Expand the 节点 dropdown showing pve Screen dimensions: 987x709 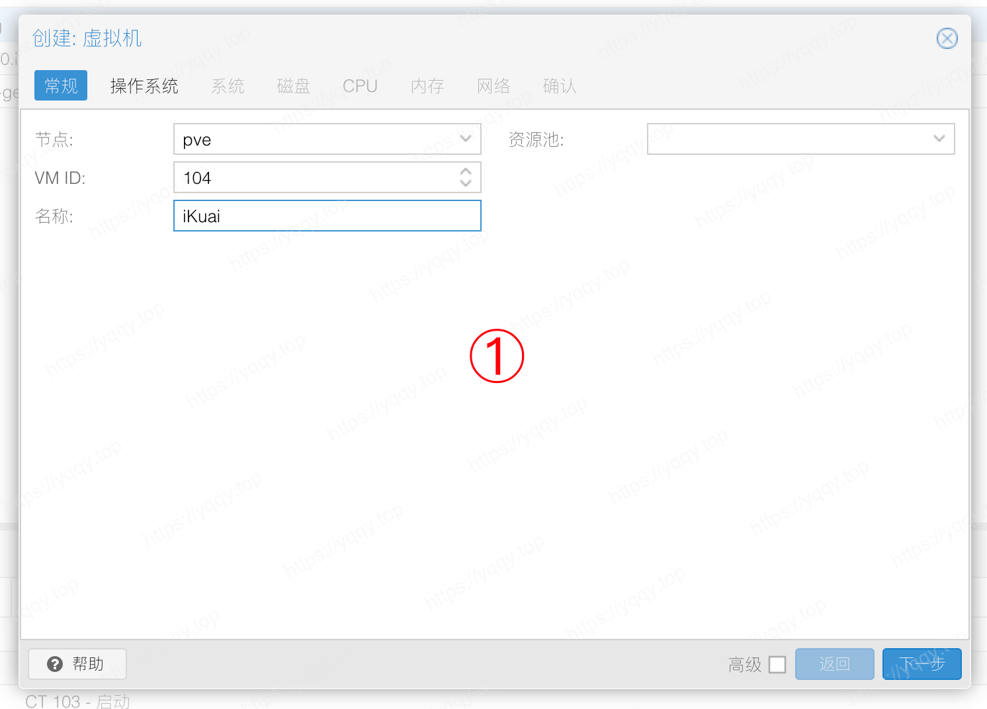tap(466, 139)
